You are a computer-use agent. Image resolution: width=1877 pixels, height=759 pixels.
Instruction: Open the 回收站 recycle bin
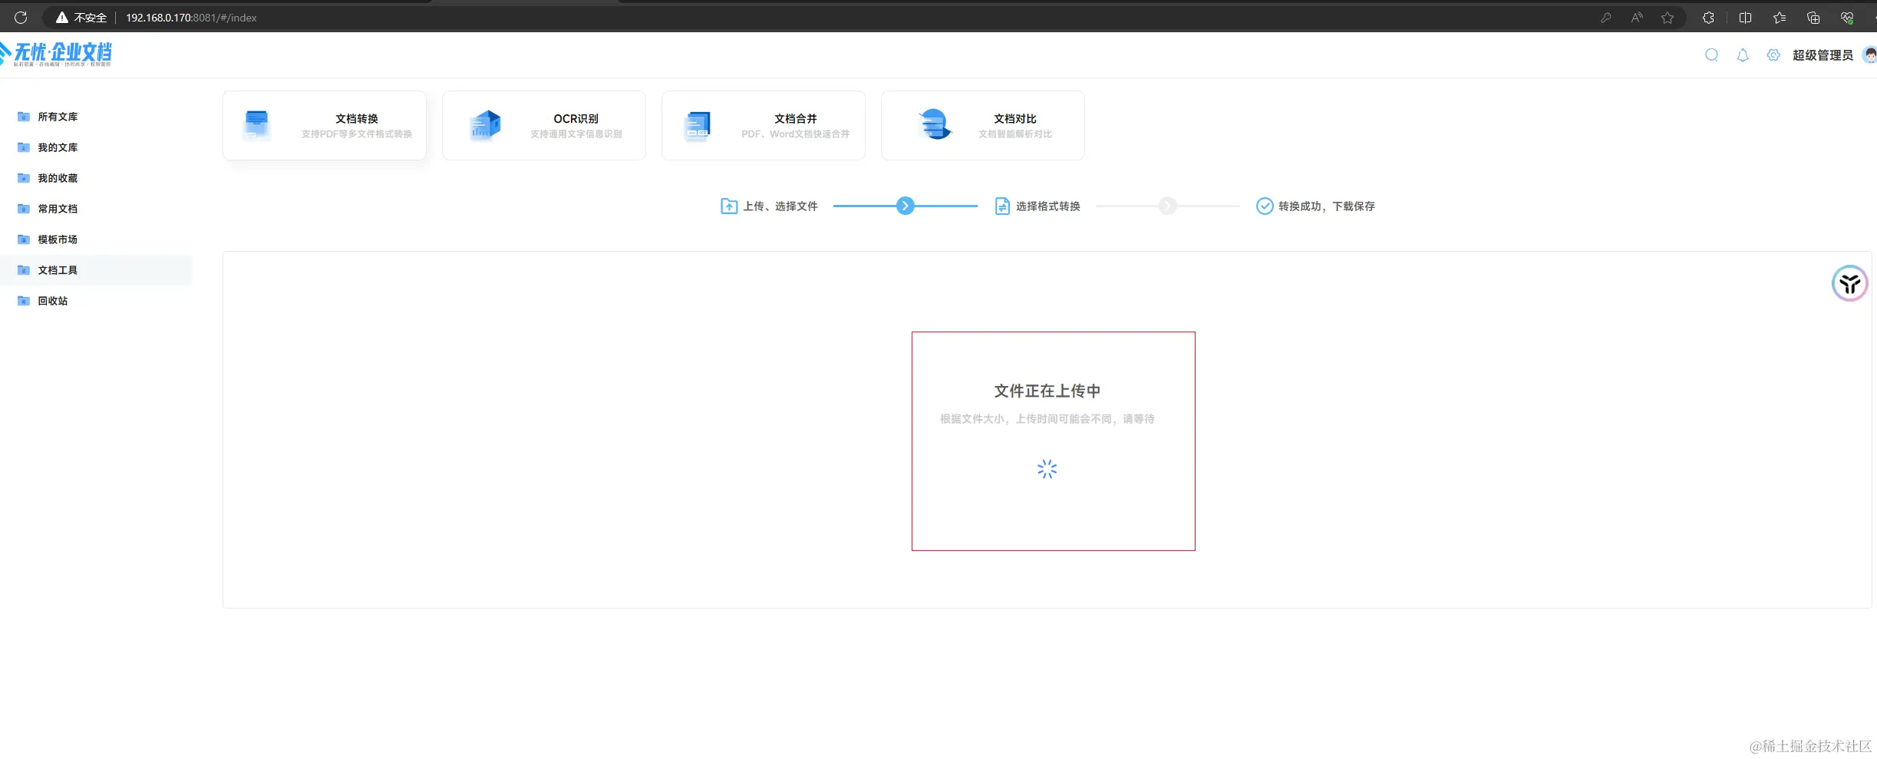pos(54,300)
